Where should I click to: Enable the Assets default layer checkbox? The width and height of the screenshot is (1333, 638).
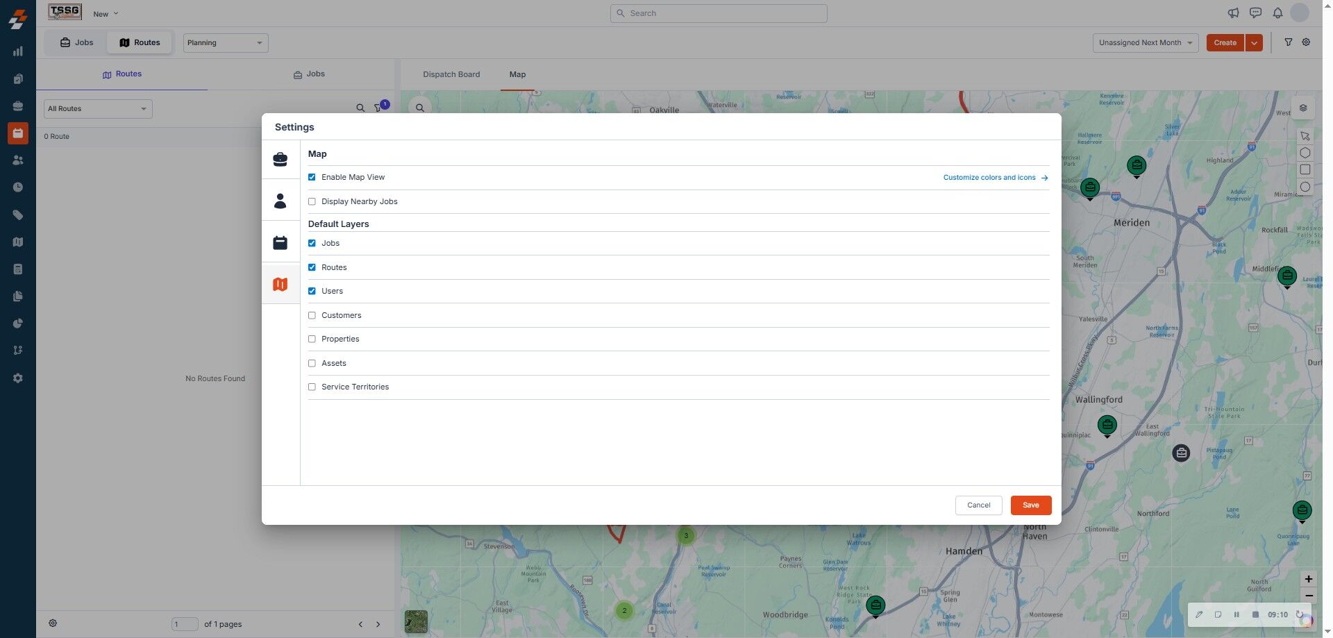(x=312, y=363)
